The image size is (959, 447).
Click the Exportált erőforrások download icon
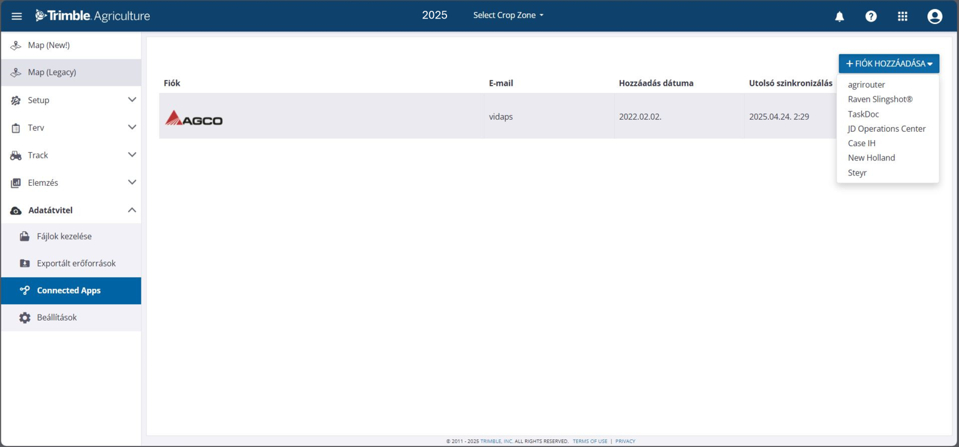[25, 263]
